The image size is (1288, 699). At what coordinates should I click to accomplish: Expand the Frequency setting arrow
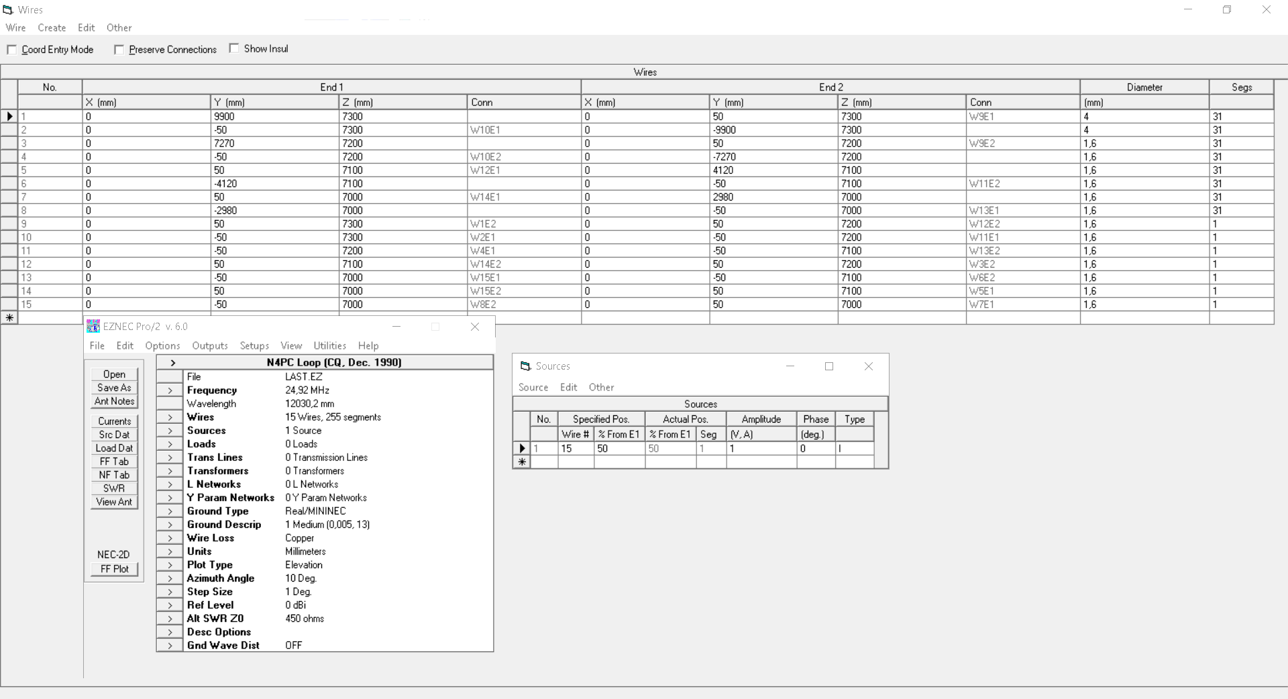pos(170,390)
